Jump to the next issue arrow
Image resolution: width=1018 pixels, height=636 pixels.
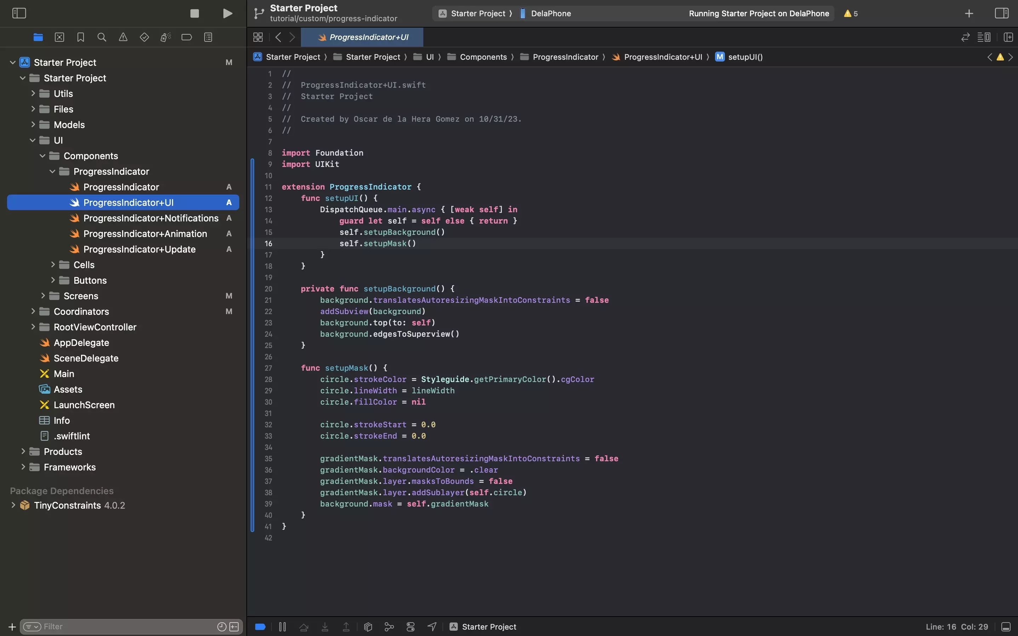coord(1011,57)
